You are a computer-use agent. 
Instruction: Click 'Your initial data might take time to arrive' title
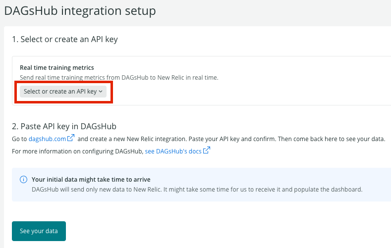click(91, 179)
